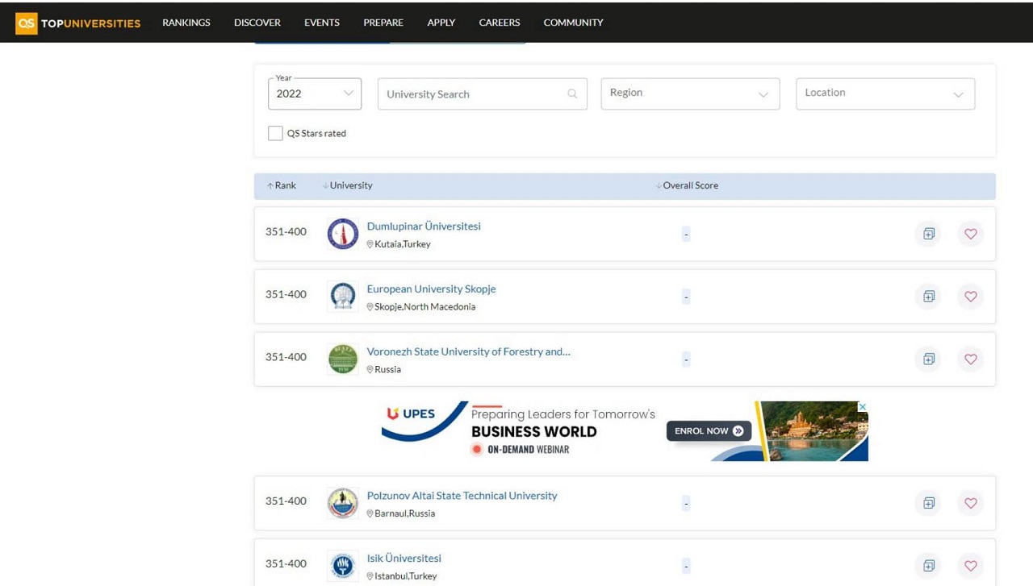
Task: Add Isik Üniversitesi to compare
Action: [x=929, y=565]
